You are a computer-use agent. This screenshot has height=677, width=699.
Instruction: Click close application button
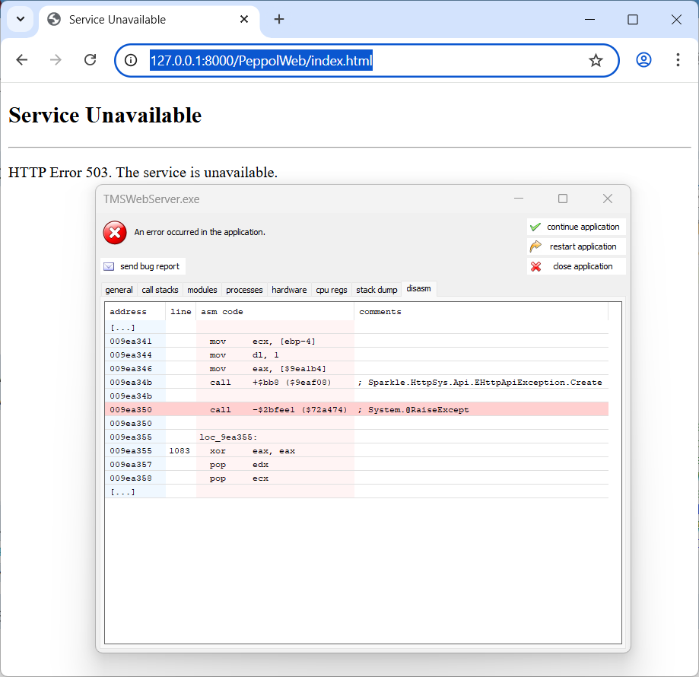coord(576,266)
